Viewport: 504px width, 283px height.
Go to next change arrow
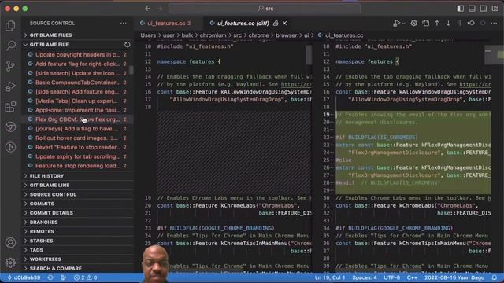pyautogui.click(x=448, y=23)
